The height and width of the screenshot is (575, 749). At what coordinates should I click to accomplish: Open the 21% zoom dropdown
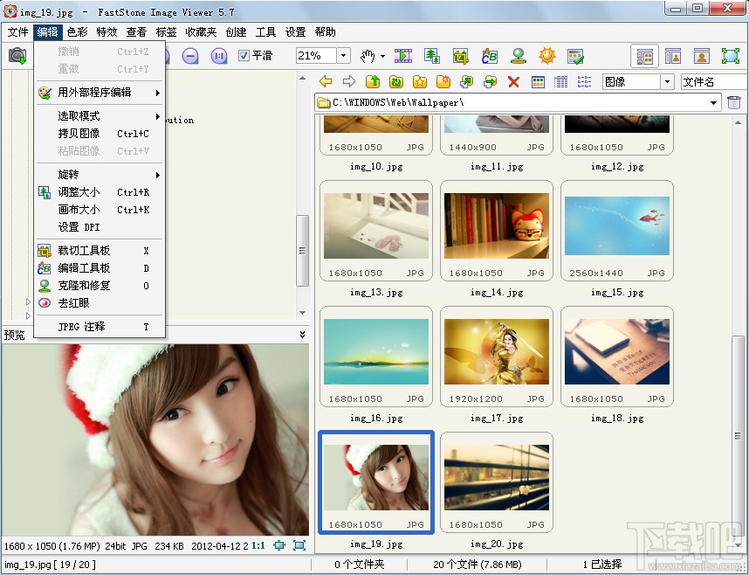coord(343,55)
